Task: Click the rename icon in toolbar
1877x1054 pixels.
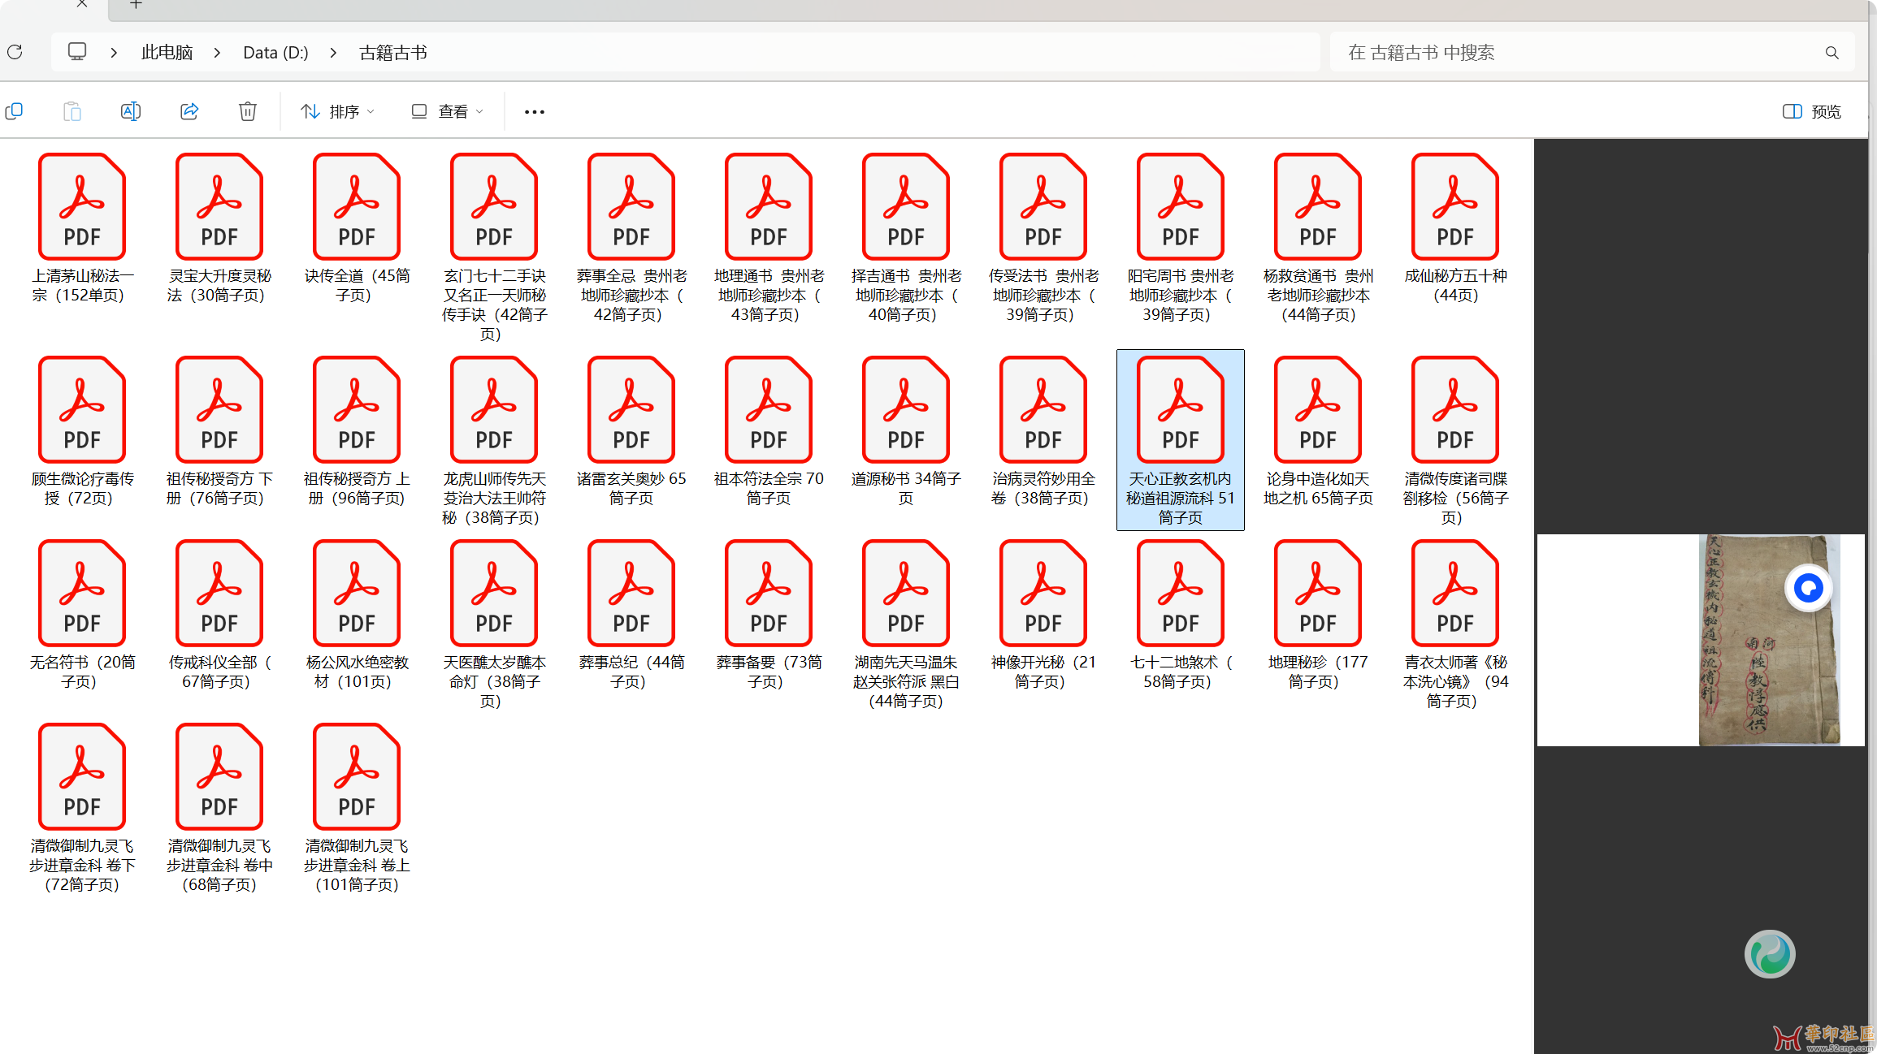Action: coord(131,111)
